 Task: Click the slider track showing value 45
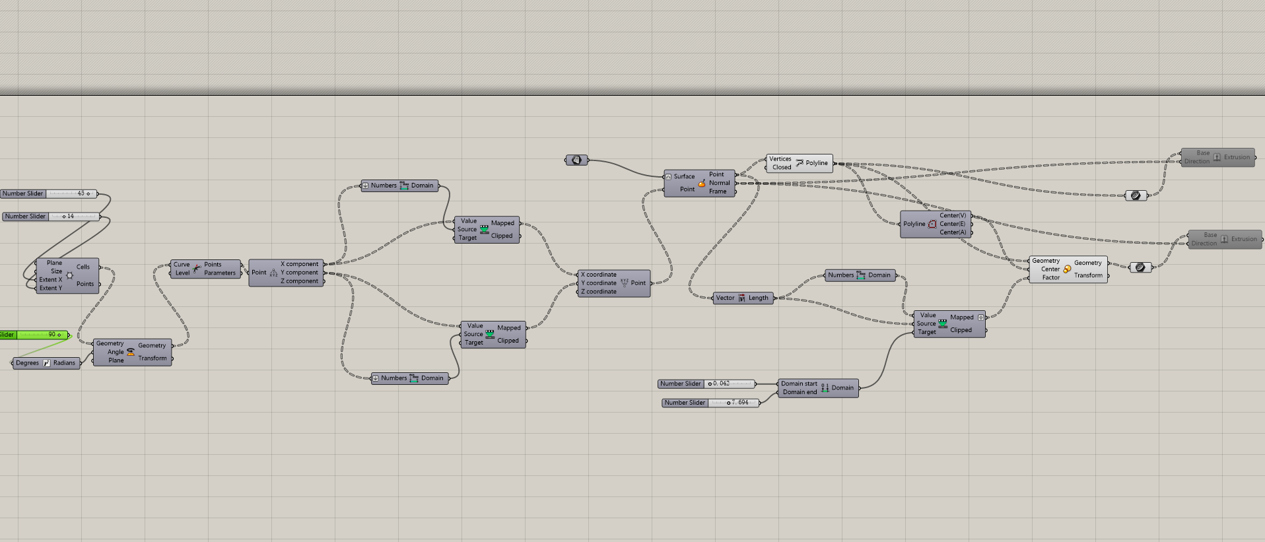[x=71, y=194]
